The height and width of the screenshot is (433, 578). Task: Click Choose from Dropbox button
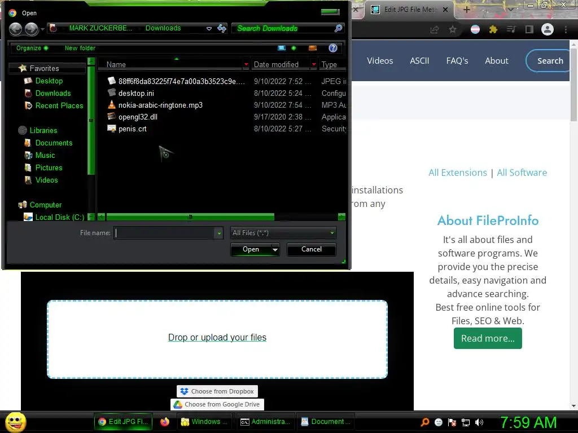[x=217, y=391]
